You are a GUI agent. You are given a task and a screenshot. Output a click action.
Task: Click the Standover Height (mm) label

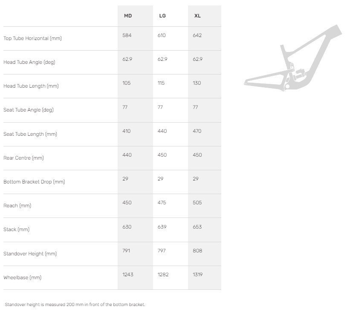pos(30,254)
